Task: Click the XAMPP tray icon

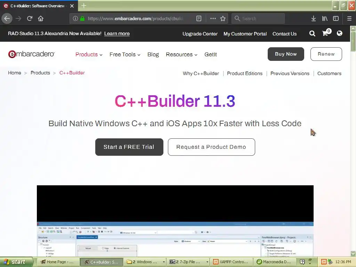Action: [324, 262]
